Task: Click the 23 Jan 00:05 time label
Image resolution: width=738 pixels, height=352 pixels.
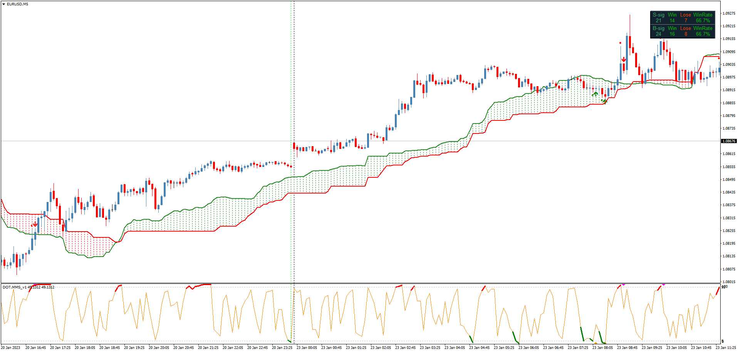Action: [307, 348]
